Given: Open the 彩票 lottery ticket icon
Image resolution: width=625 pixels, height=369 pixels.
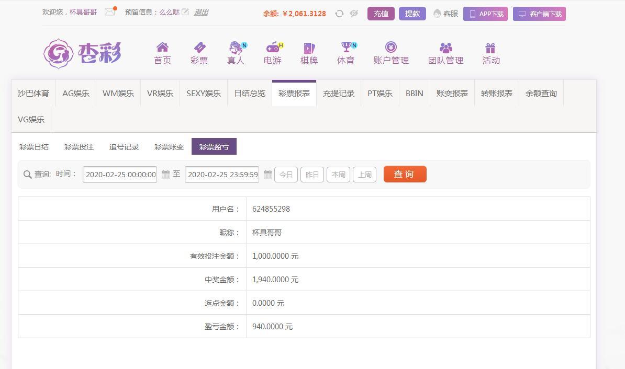Looking at the screenshot, I should pos(199,48).
